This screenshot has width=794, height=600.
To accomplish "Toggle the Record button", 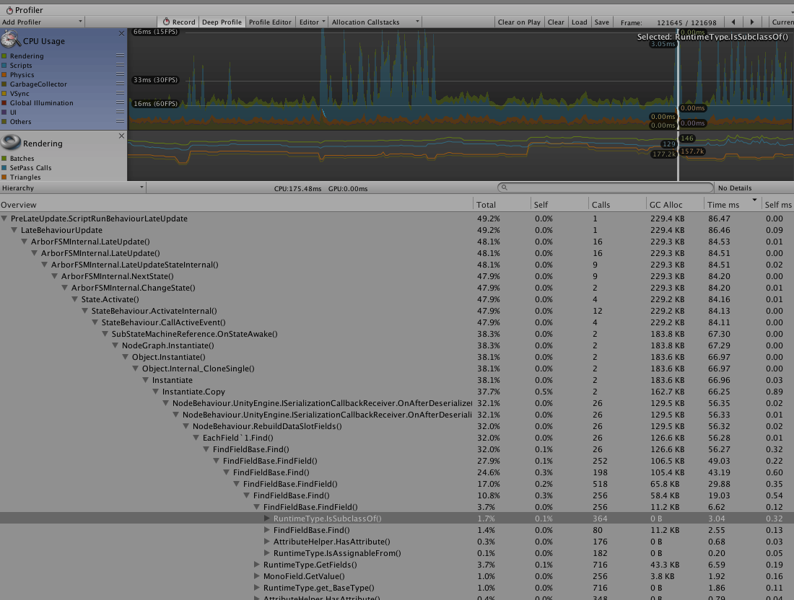I will click(178, 22).
